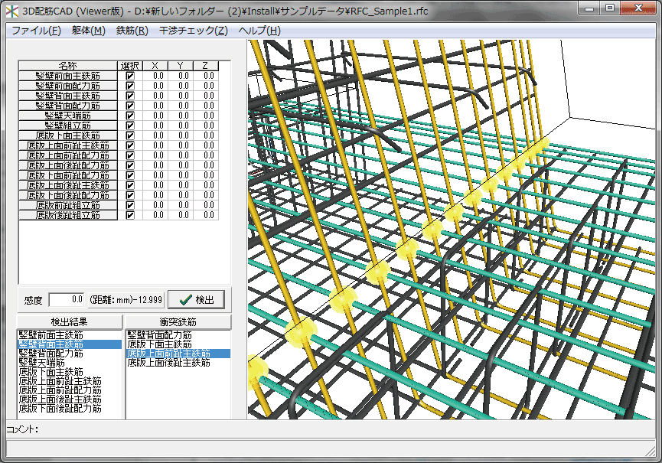This screenshot has width=662, height=463.
Task: Select 竪壁背面配力筋 in the 衝突鉄筋 list
Action: (159, 335)
